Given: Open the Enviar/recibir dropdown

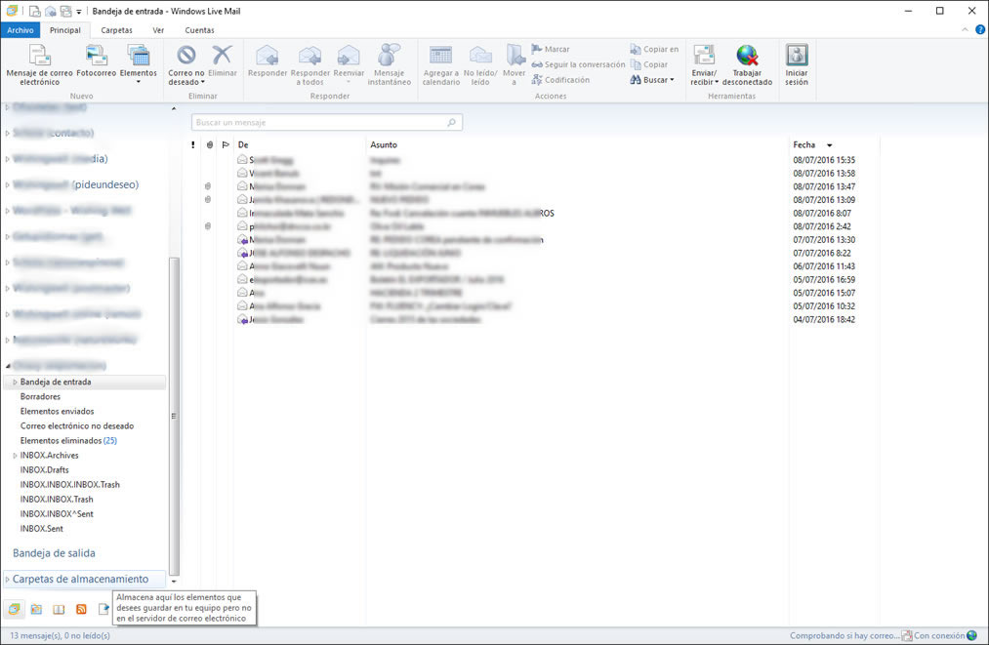Looking at the screenshot, I should click(x=704, y=65).
